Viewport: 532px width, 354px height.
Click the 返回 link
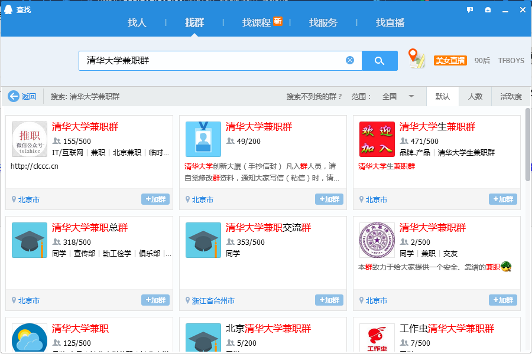click(x=29, y=97)
